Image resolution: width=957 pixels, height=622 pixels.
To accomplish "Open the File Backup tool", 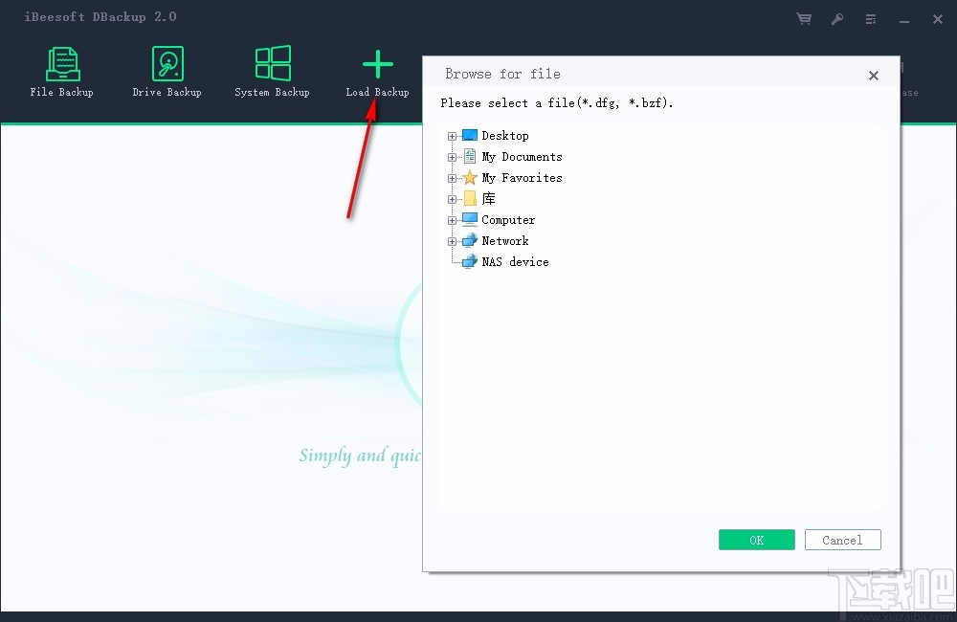I will 61,72.
